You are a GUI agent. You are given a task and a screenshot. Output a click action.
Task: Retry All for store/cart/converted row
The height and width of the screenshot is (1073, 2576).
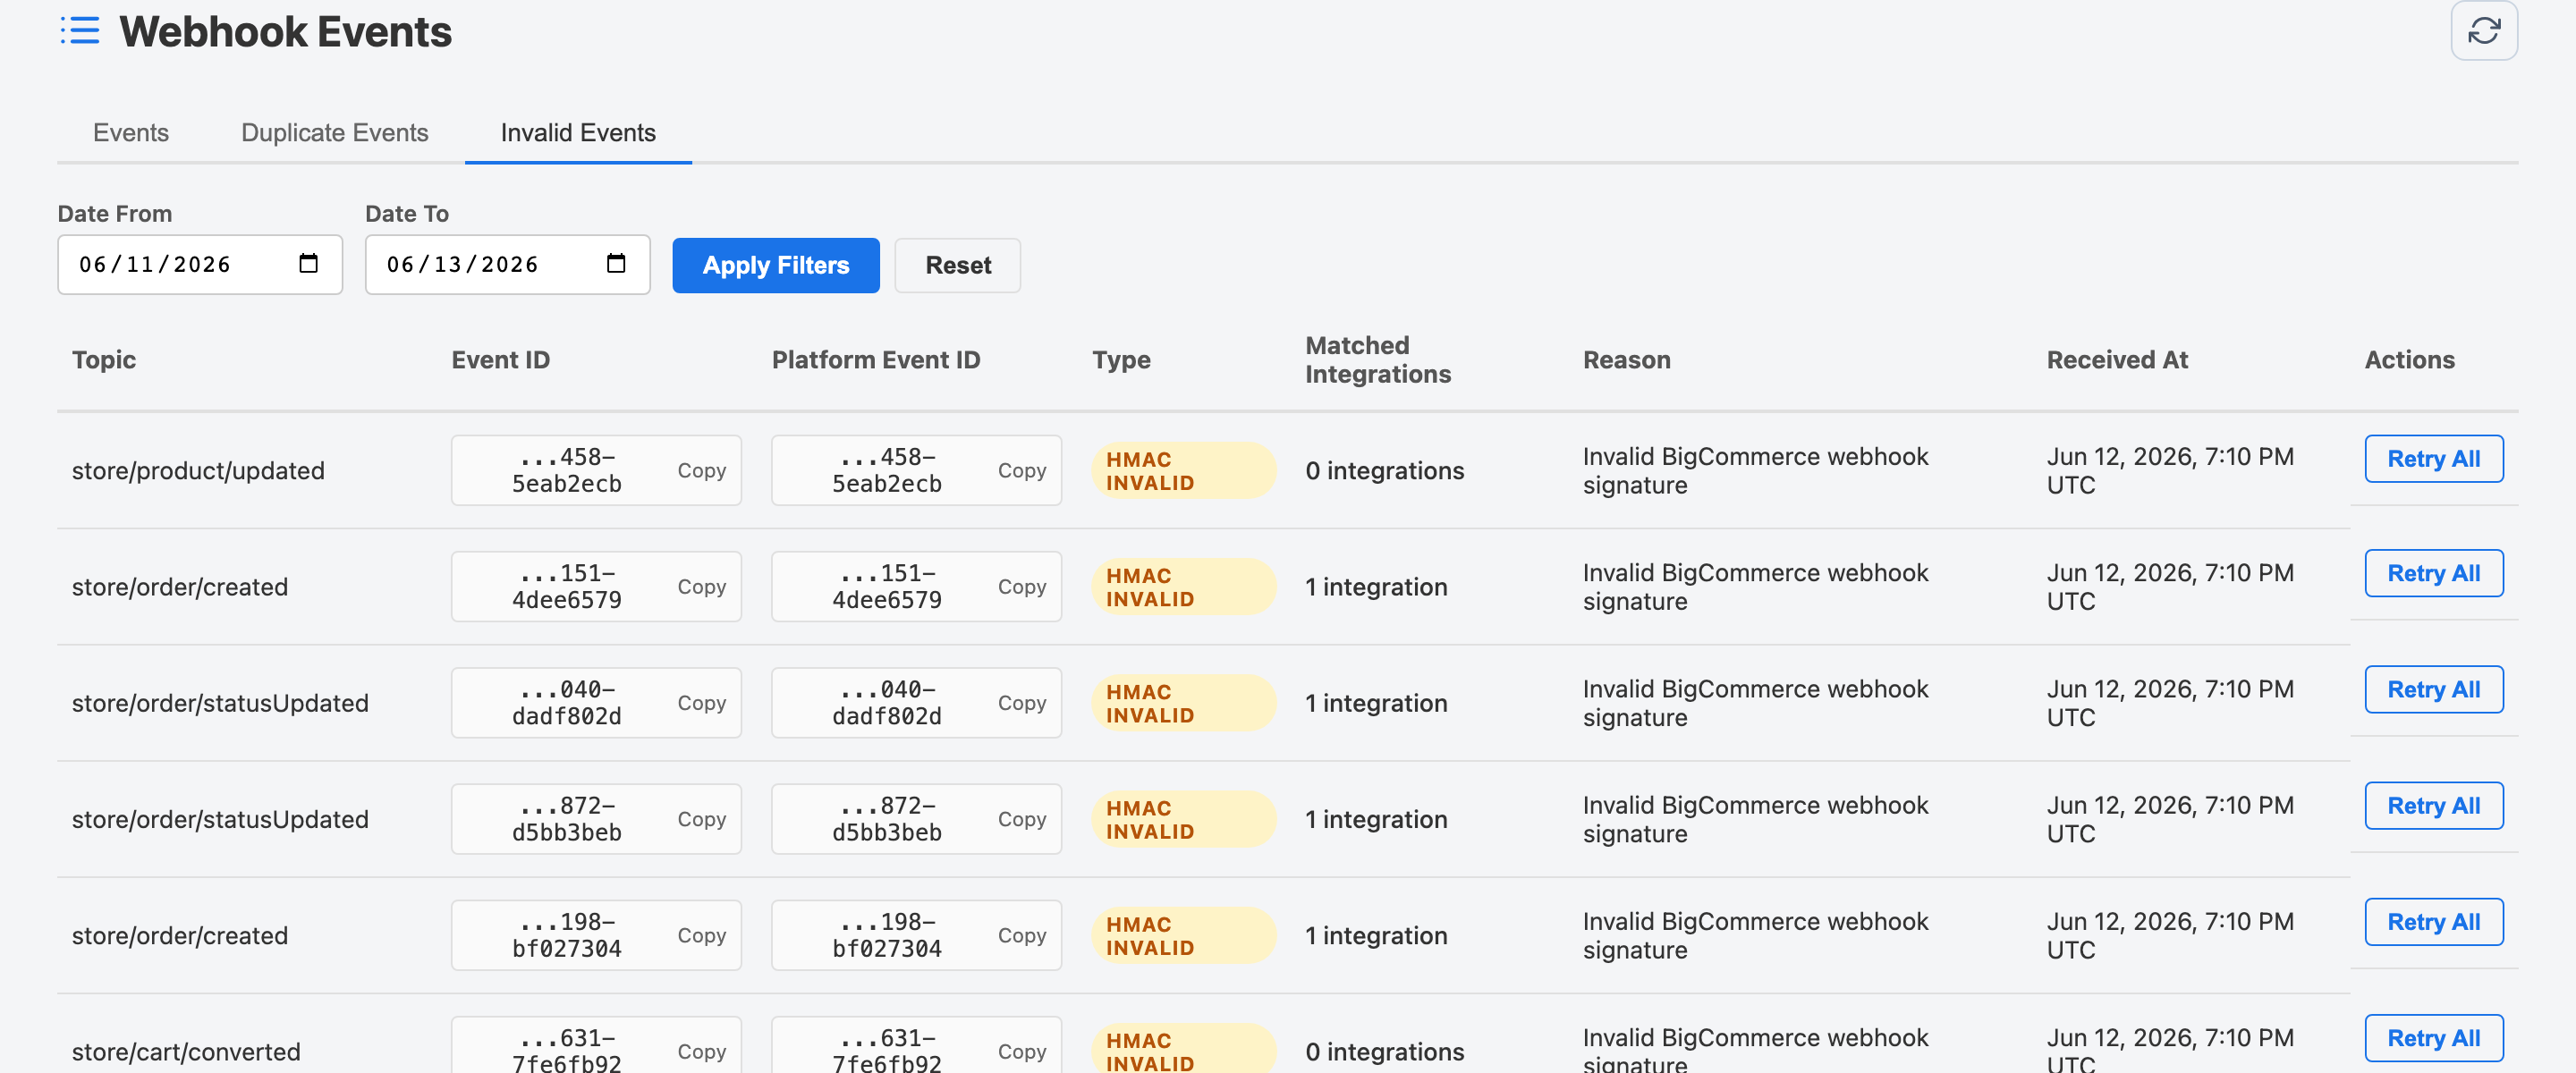click(x=2433, y=1038)
